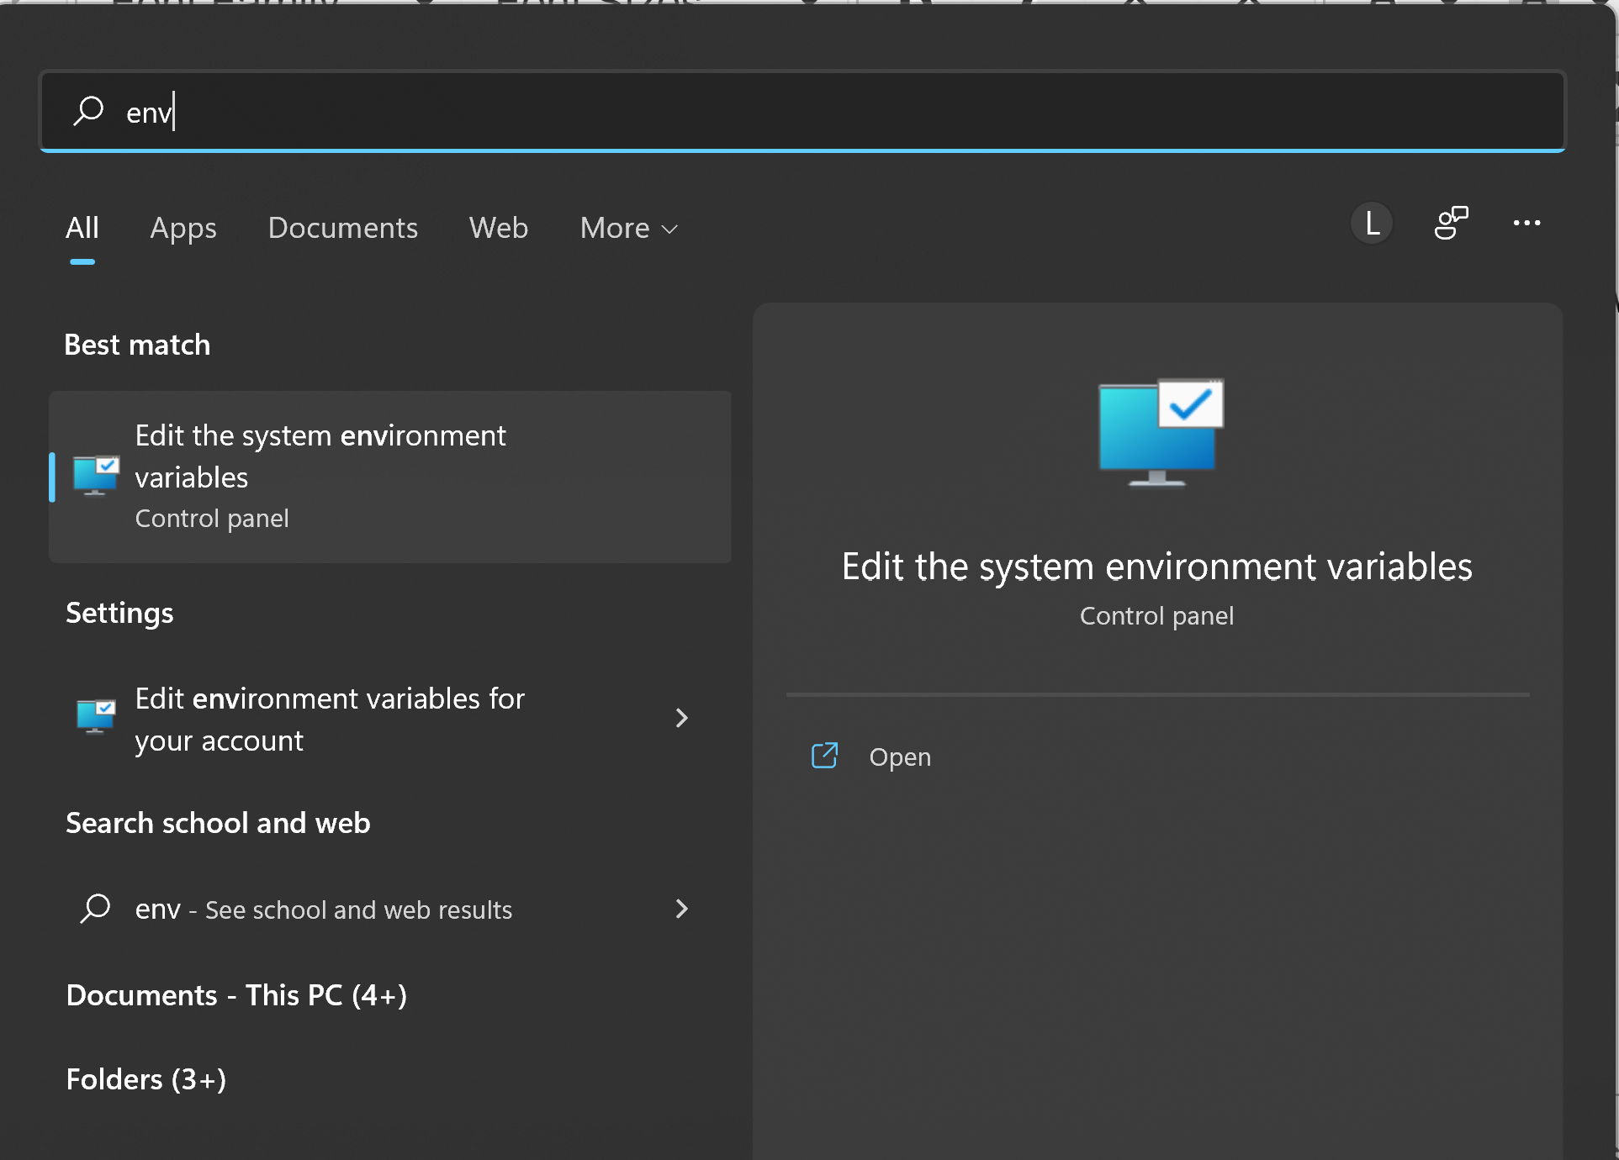This screenshot has height=1160, width=1619.
Task: Click the Documents - This PC (4+) heading
Action: coord(236,995)
